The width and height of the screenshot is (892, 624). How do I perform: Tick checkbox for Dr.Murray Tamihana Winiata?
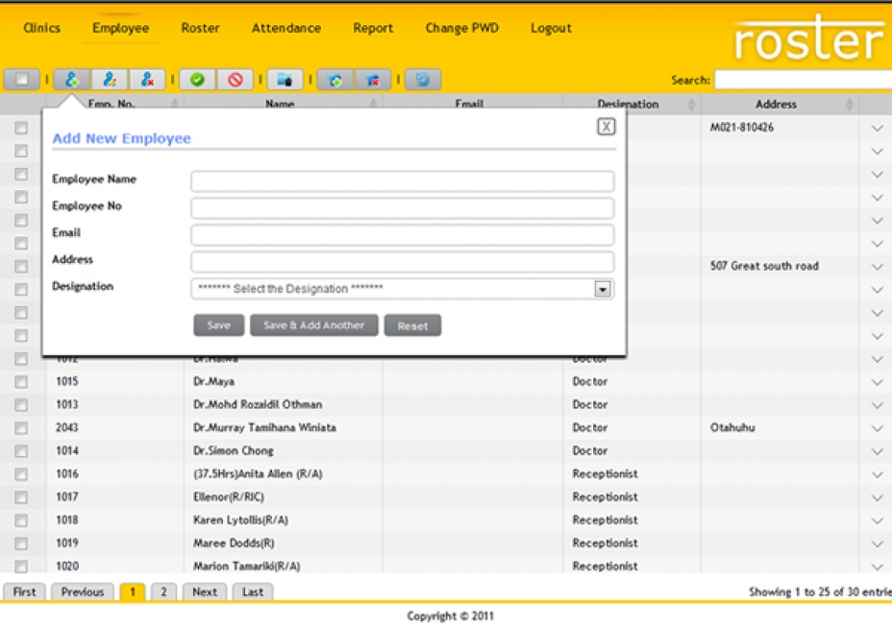click(x=21, y=428)
